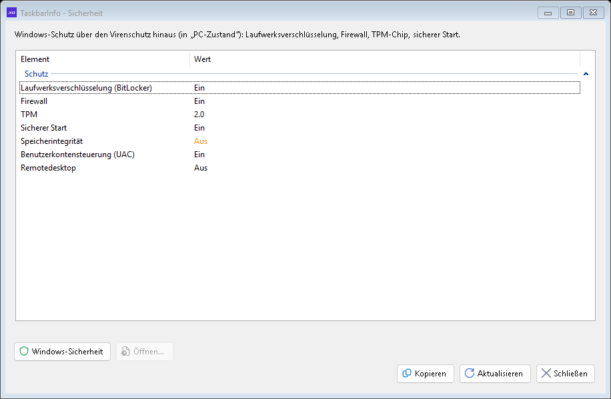The width and height of the screenshot is (611, 399).
Task: Select the Firewall row
Action: point(299,101)
